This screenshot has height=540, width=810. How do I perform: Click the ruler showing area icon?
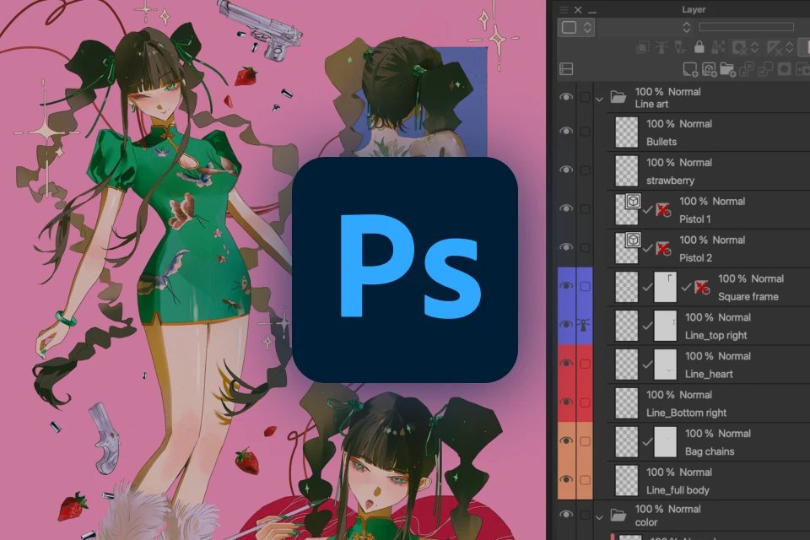(774, 47)
